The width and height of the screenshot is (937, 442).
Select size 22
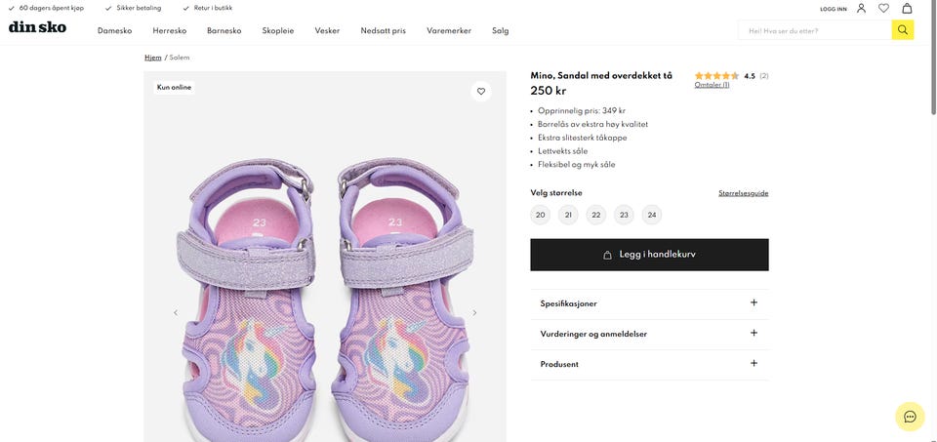pyautogui.click(x=595, y=215)
